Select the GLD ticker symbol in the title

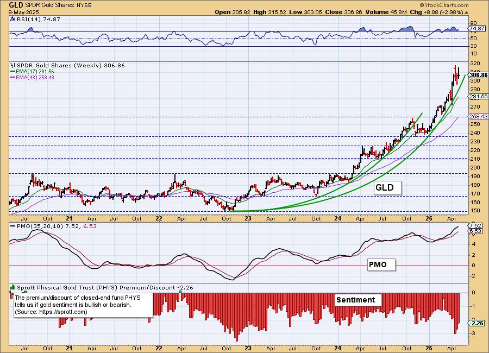coord(16,5)
